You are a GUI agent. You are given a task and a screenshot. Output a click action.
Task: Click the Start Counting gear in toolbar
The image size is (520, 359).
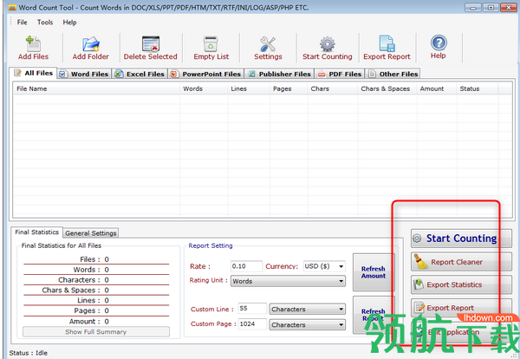pos(327,44)
